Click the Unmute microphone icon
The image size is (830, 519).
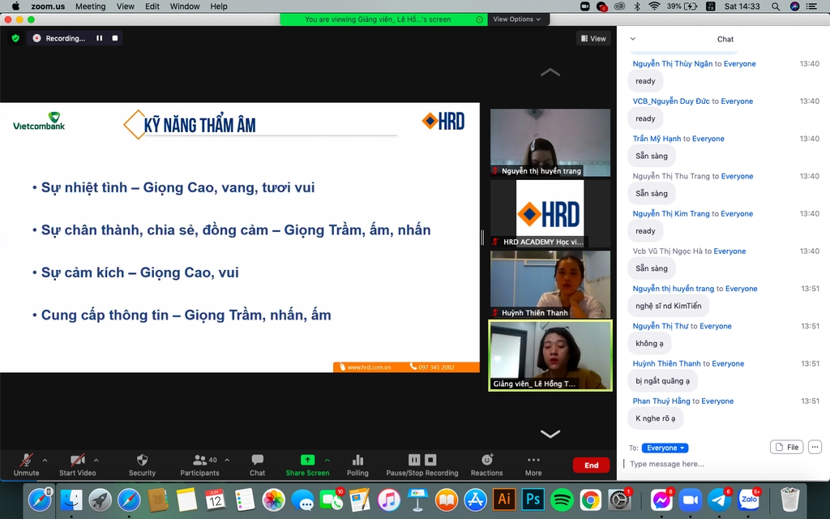click(26, 460)
